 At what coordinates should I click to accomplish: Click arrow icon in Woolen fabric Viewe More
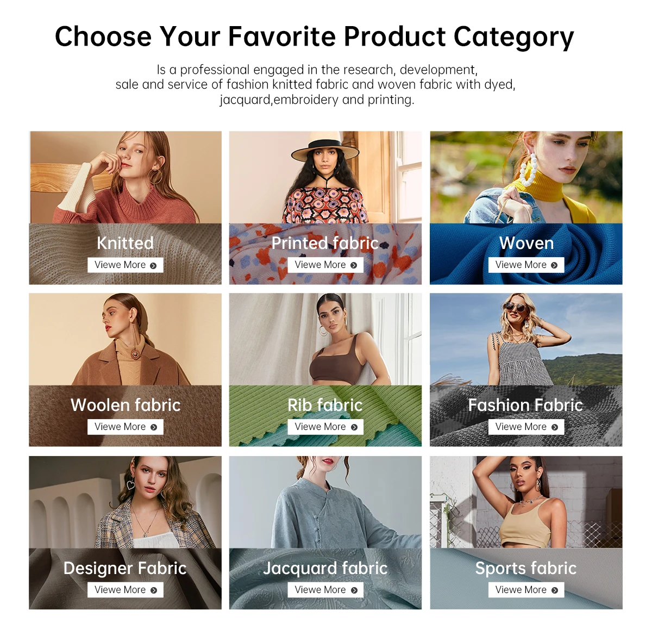(154, 427)
